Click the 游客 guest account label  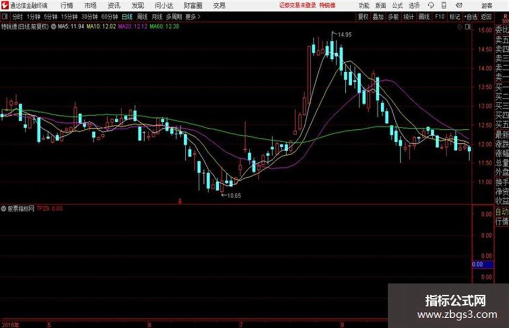pos(487,5)
